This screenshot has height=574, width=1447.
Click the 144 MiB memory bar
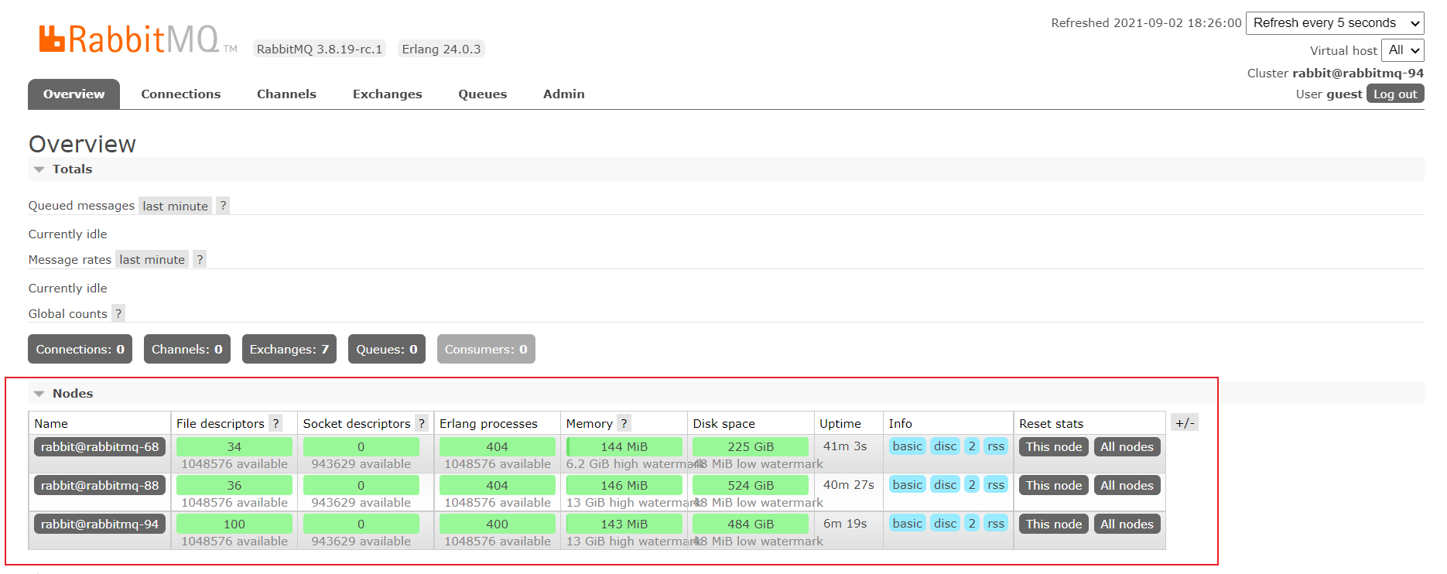coord(624,446)
